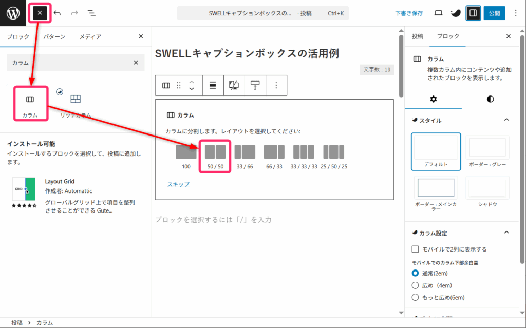The image size is (526, 328).
Task: Switch to the 投稿 tab in sidebar
Action: pos(417,36)
